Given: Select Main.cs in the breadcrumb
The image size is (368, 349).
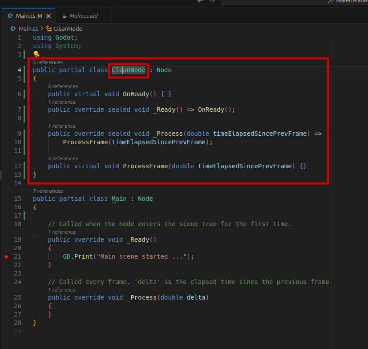Looking at the screenshot, I should pyautogui.click(x=28, y=28).
